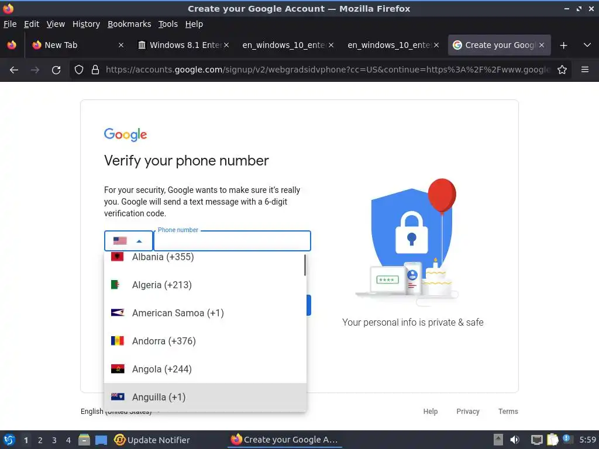List all tabs with the chevron
Screen dimensions: 599x449
tap(587, 45)
